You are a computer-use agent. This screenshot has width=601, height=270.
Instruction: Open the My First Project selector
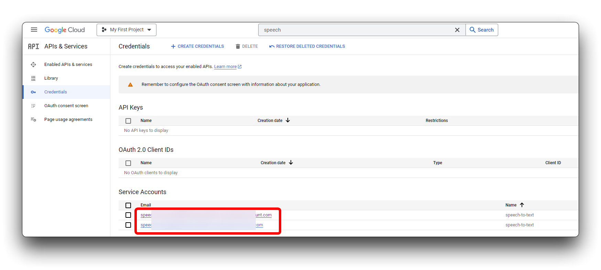coord(127,30)
